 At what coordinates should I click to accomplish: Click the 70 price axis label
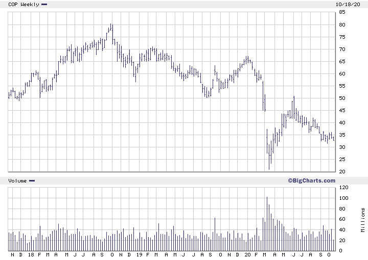tap(342, 49)
